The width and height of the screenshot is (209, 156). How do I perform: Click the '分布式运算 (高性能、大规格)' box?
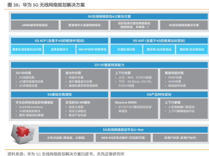tap(66, 138)
